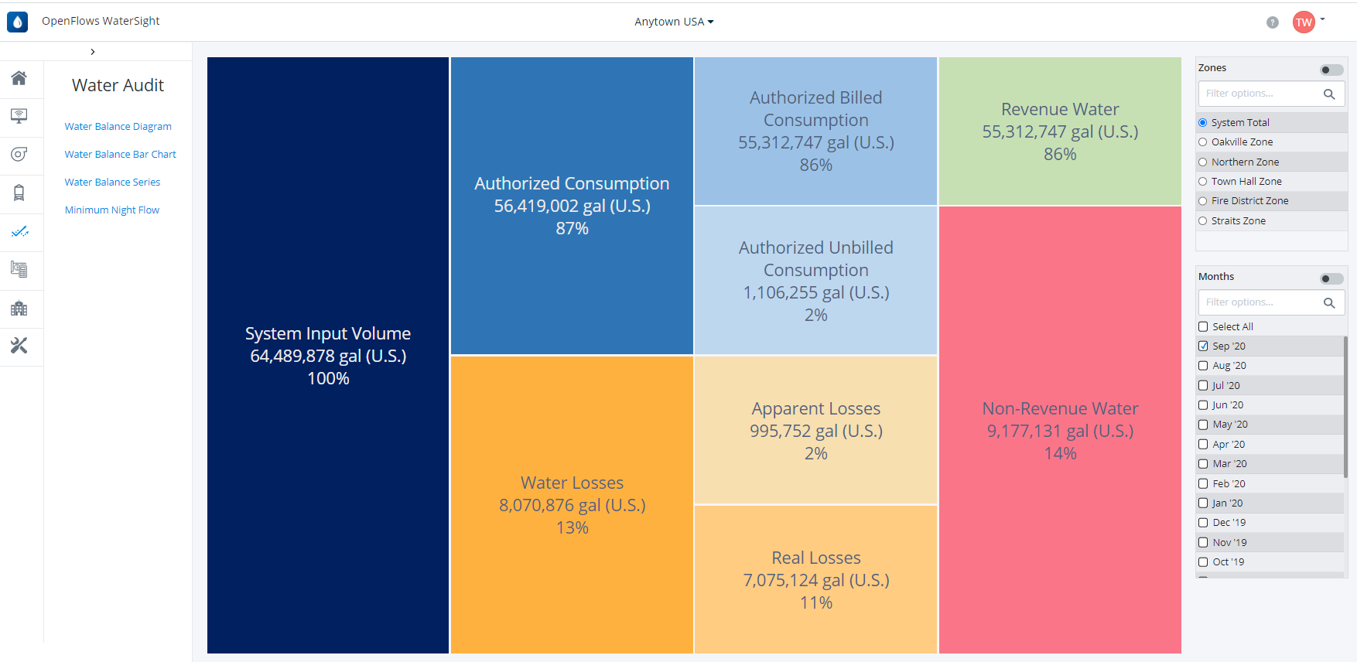Open the dropdown caret next to user avatar
1357x662 pixels.
coord(1323,19)
